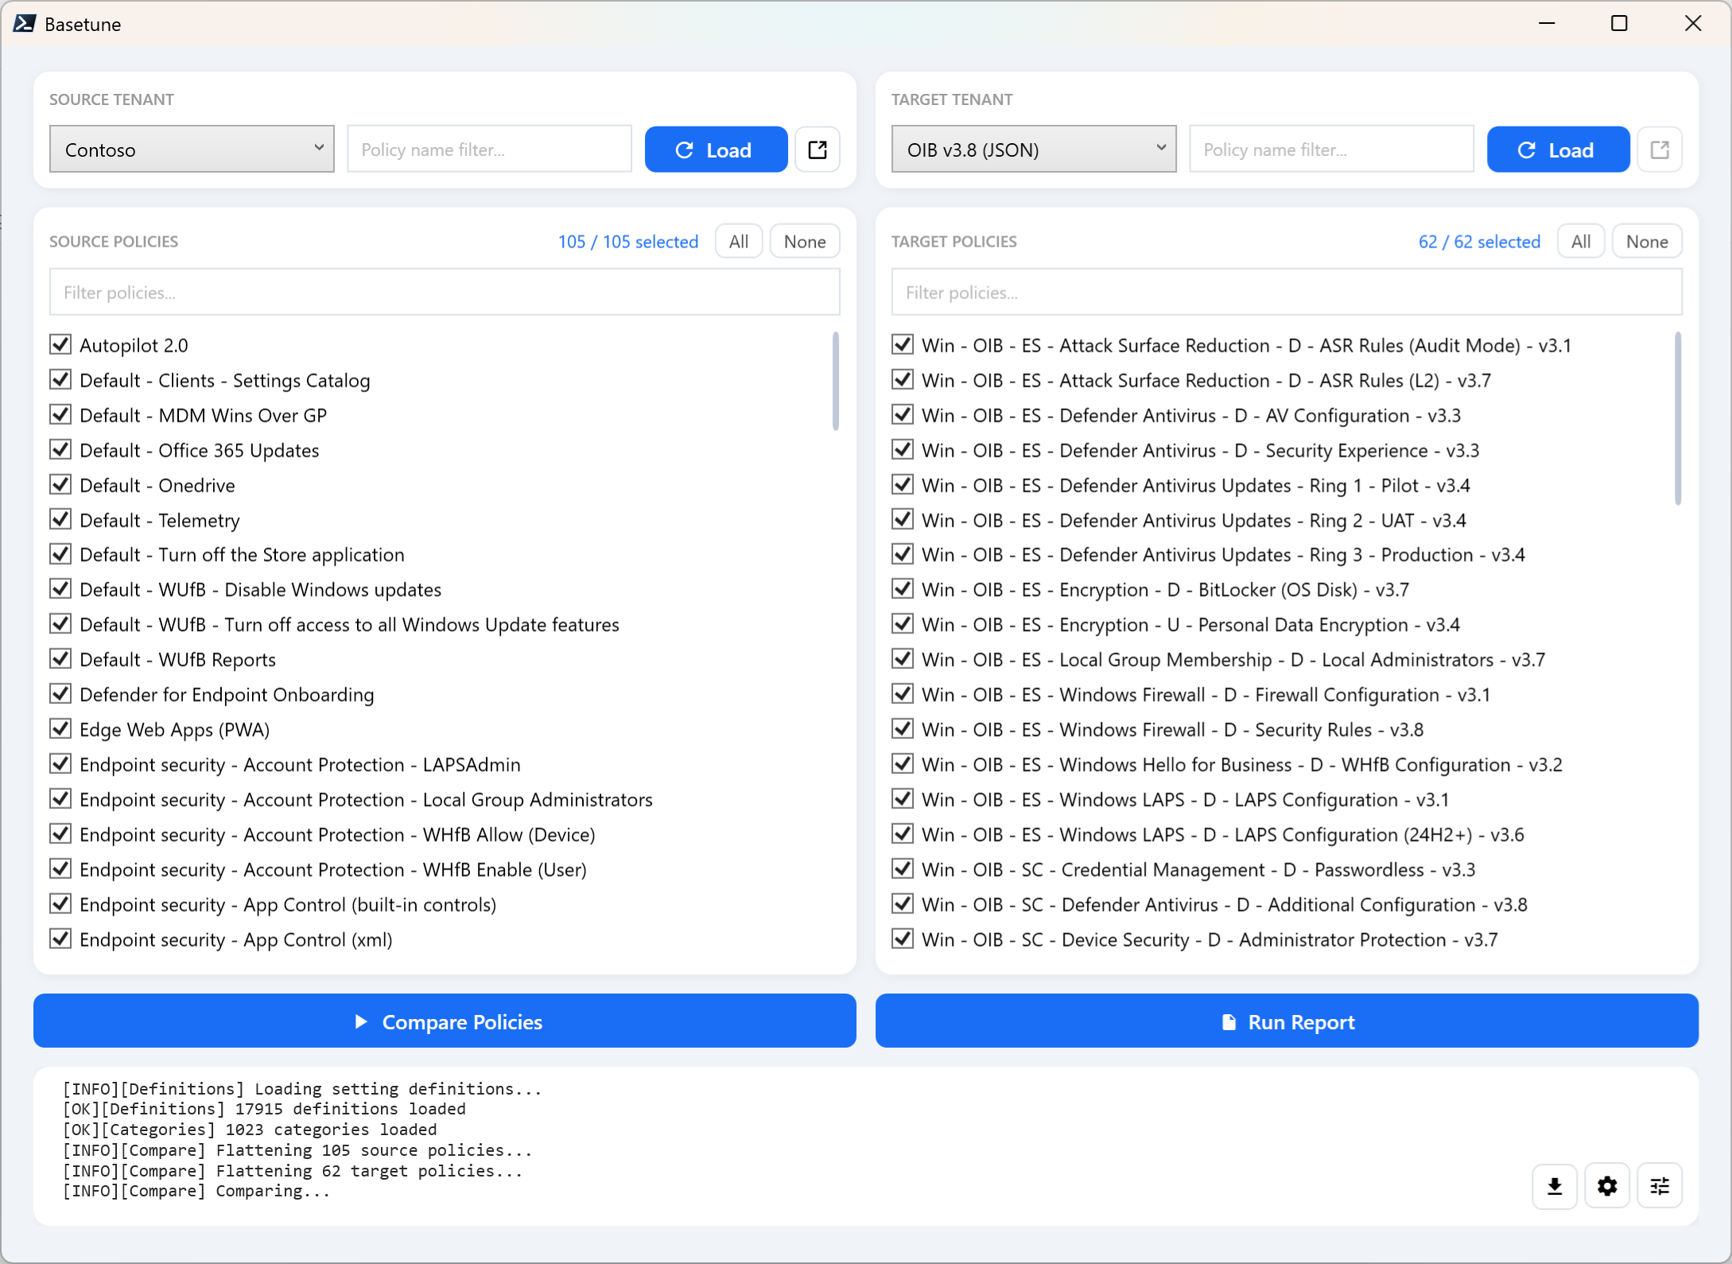
Task: Uncheck the Autopilot 2.0 policy
Action: (60, 344)
